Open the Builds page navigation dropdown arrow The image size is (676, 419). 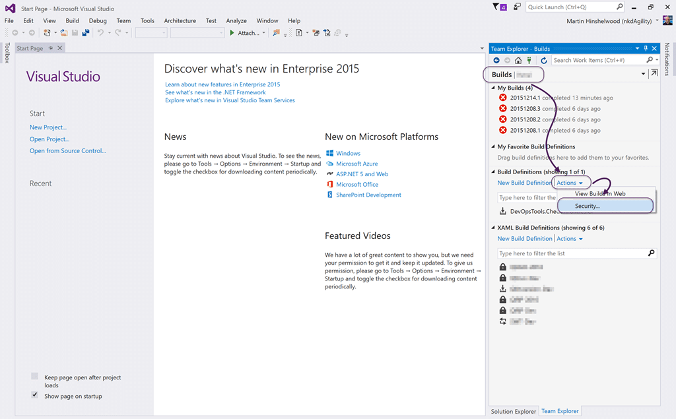pos(643,74)
